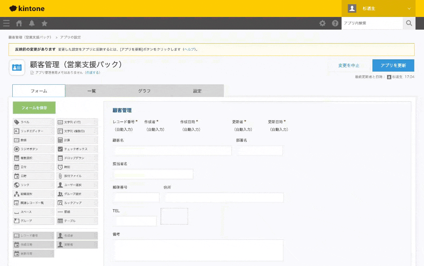Image resolution: width=424 pixels, height=266 pixels.
Task: Click the アプリ内検索 search box
Action: pyautogui.click(x=372, y=23)
